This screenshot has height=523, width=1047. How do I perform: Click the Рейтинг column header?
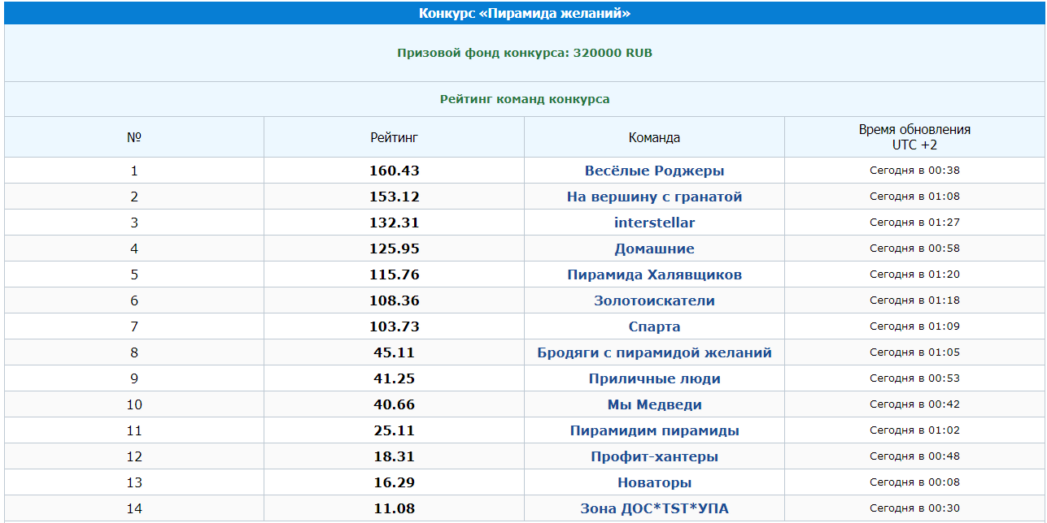click(x=394, y=138)
